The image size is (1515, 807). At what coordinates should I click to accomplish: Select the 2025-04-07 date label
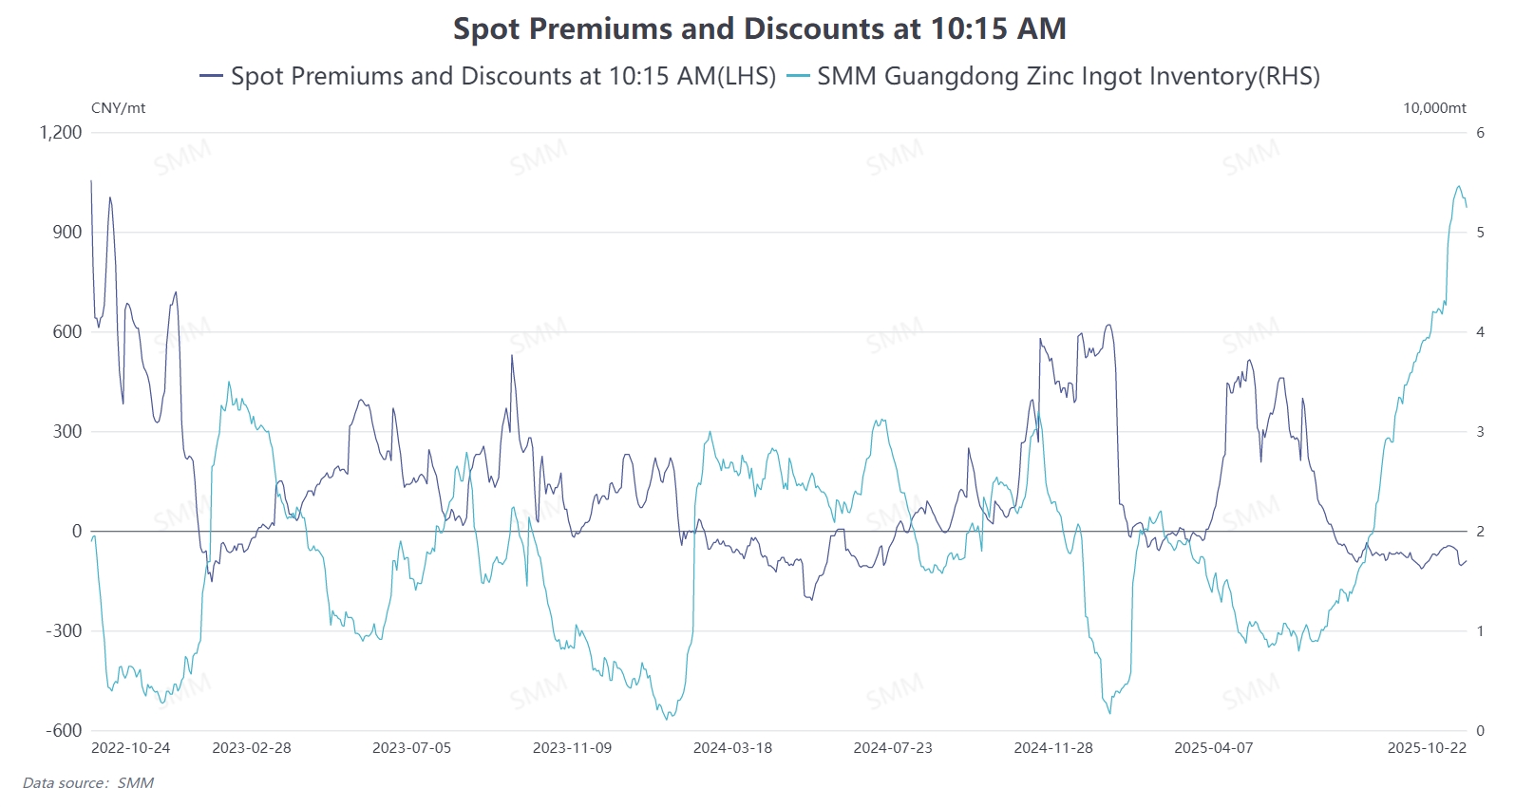click(1213, 748)
